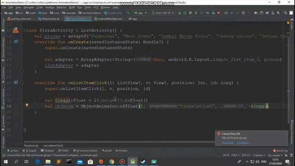Screen dimensions: 295x166
Task: Open the Refactor menu
Action: [x=61, y=7]
